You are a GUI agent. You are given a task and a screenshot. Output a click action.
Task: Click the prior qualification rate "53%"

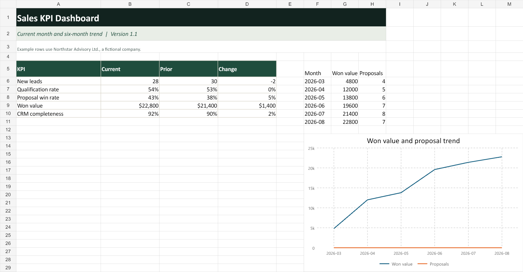(188, 89)
